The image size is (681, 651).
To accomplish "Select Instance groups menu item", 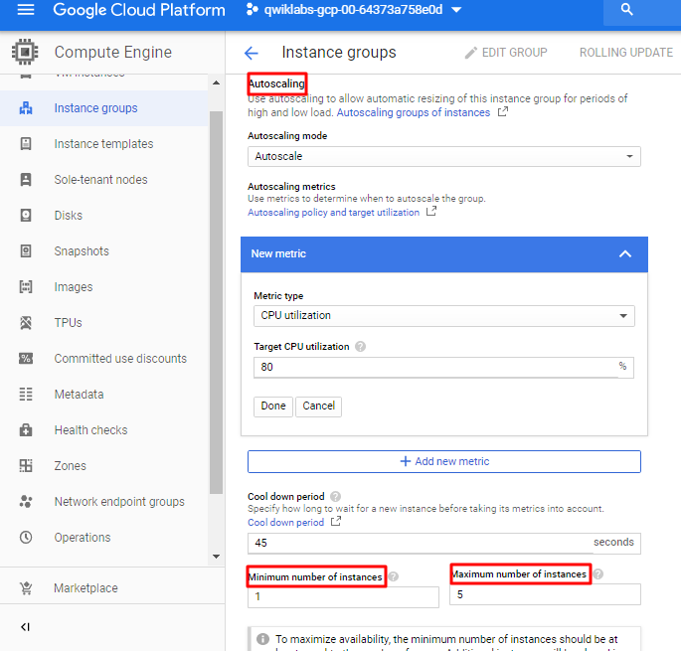I will pyautogui.click(x=95, y=108).
